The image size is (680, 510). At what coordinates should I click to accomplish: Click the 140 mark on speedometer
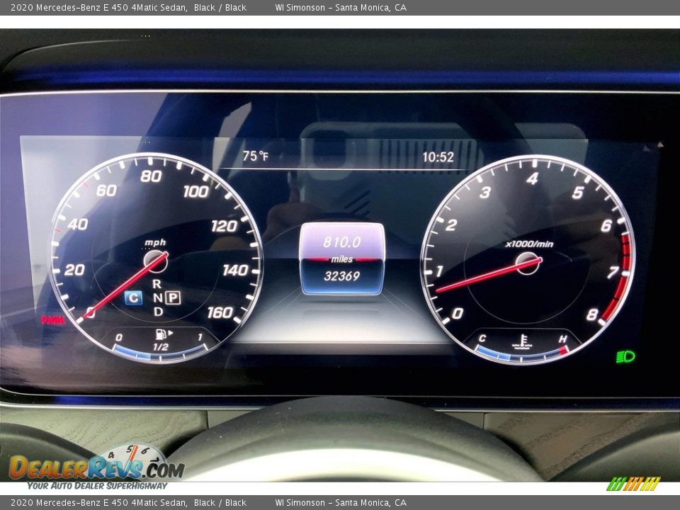point(235,270)
